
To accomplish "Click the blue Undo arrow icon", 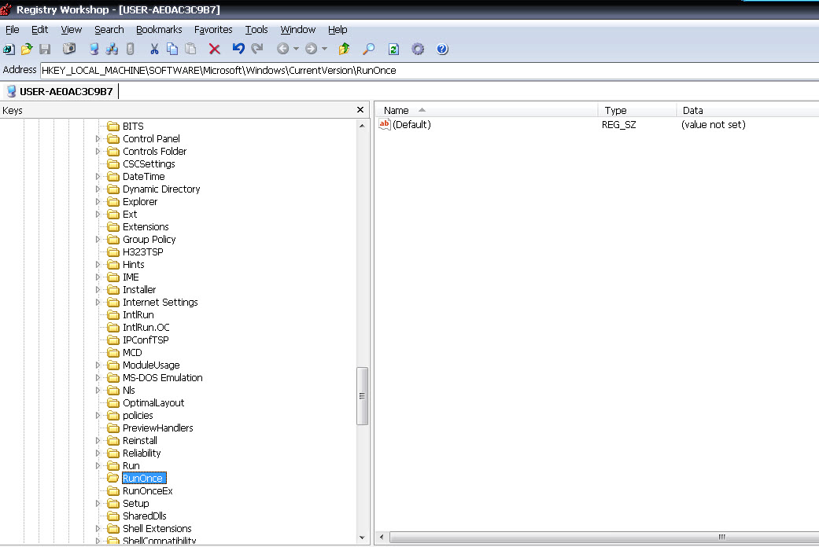I will 238,49.
